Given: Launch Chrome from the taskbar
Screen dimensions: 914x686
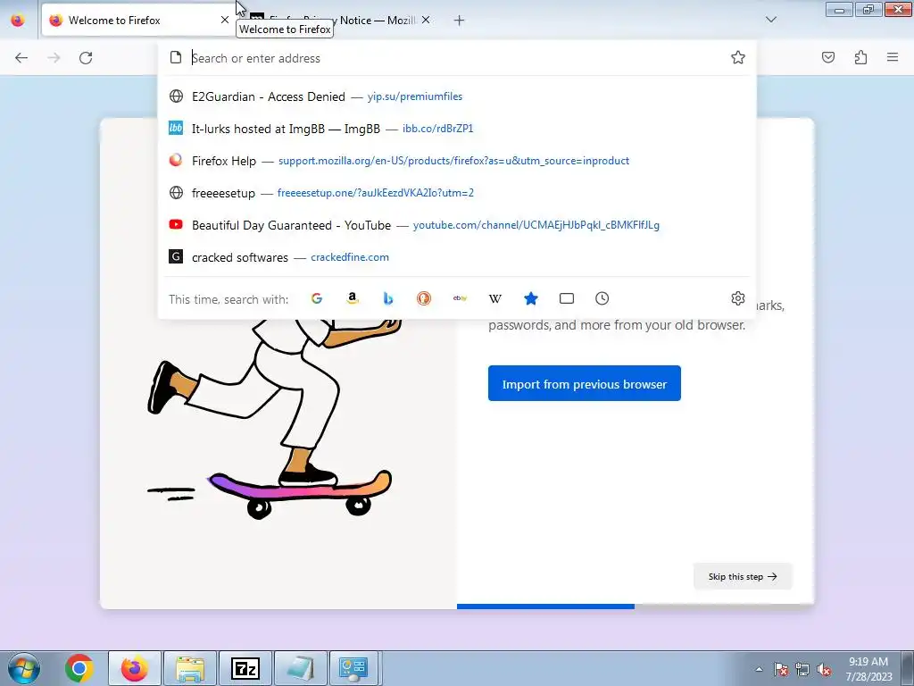Looking at the screenshot, I should pos(79,668).
